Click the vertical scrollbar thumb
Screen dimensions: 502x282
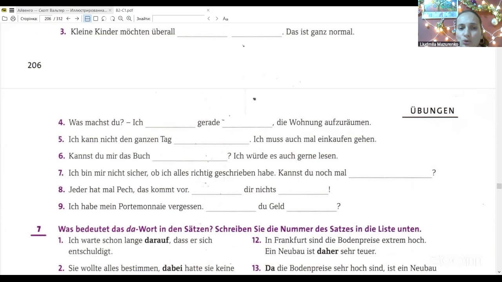tap(499, 186)
